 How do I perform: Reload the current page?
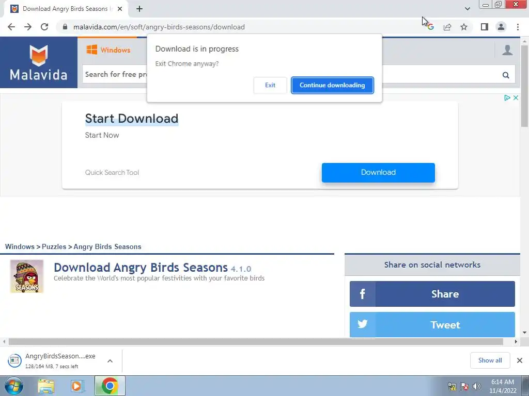click(x=44, y=27)
